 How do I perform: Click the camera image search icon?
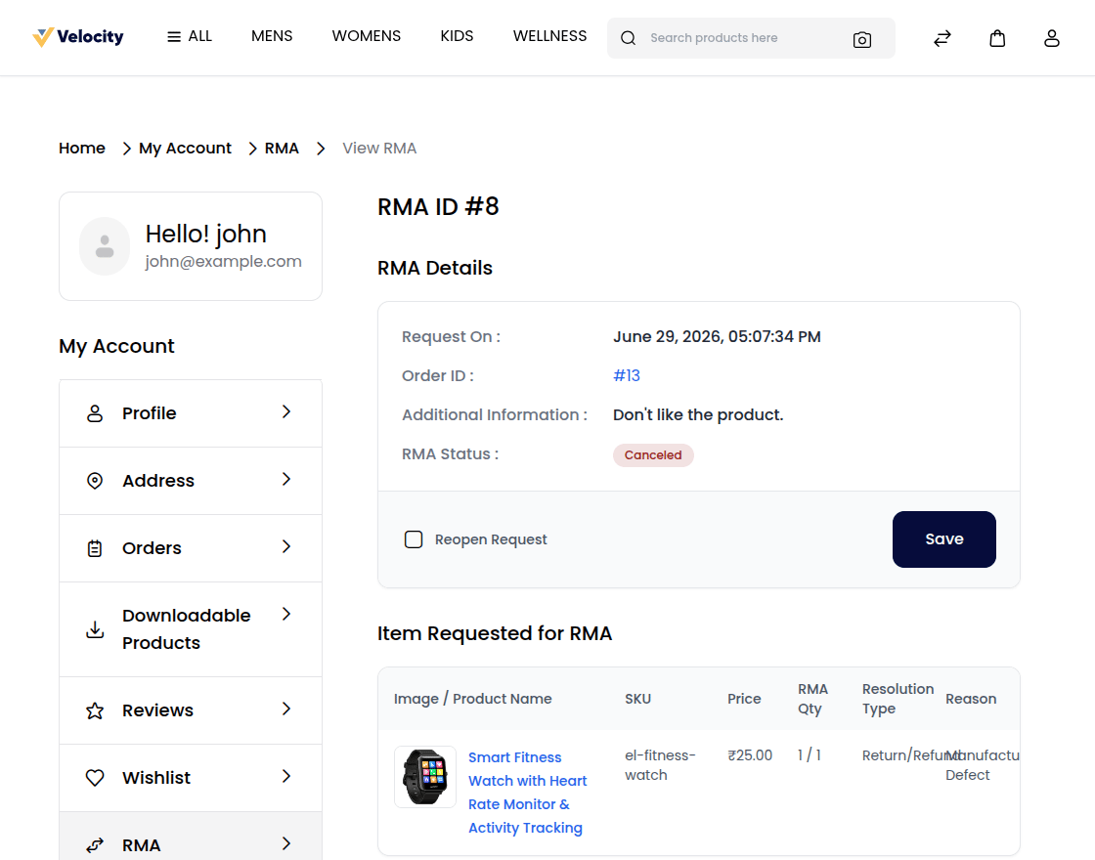pos(861,40)
